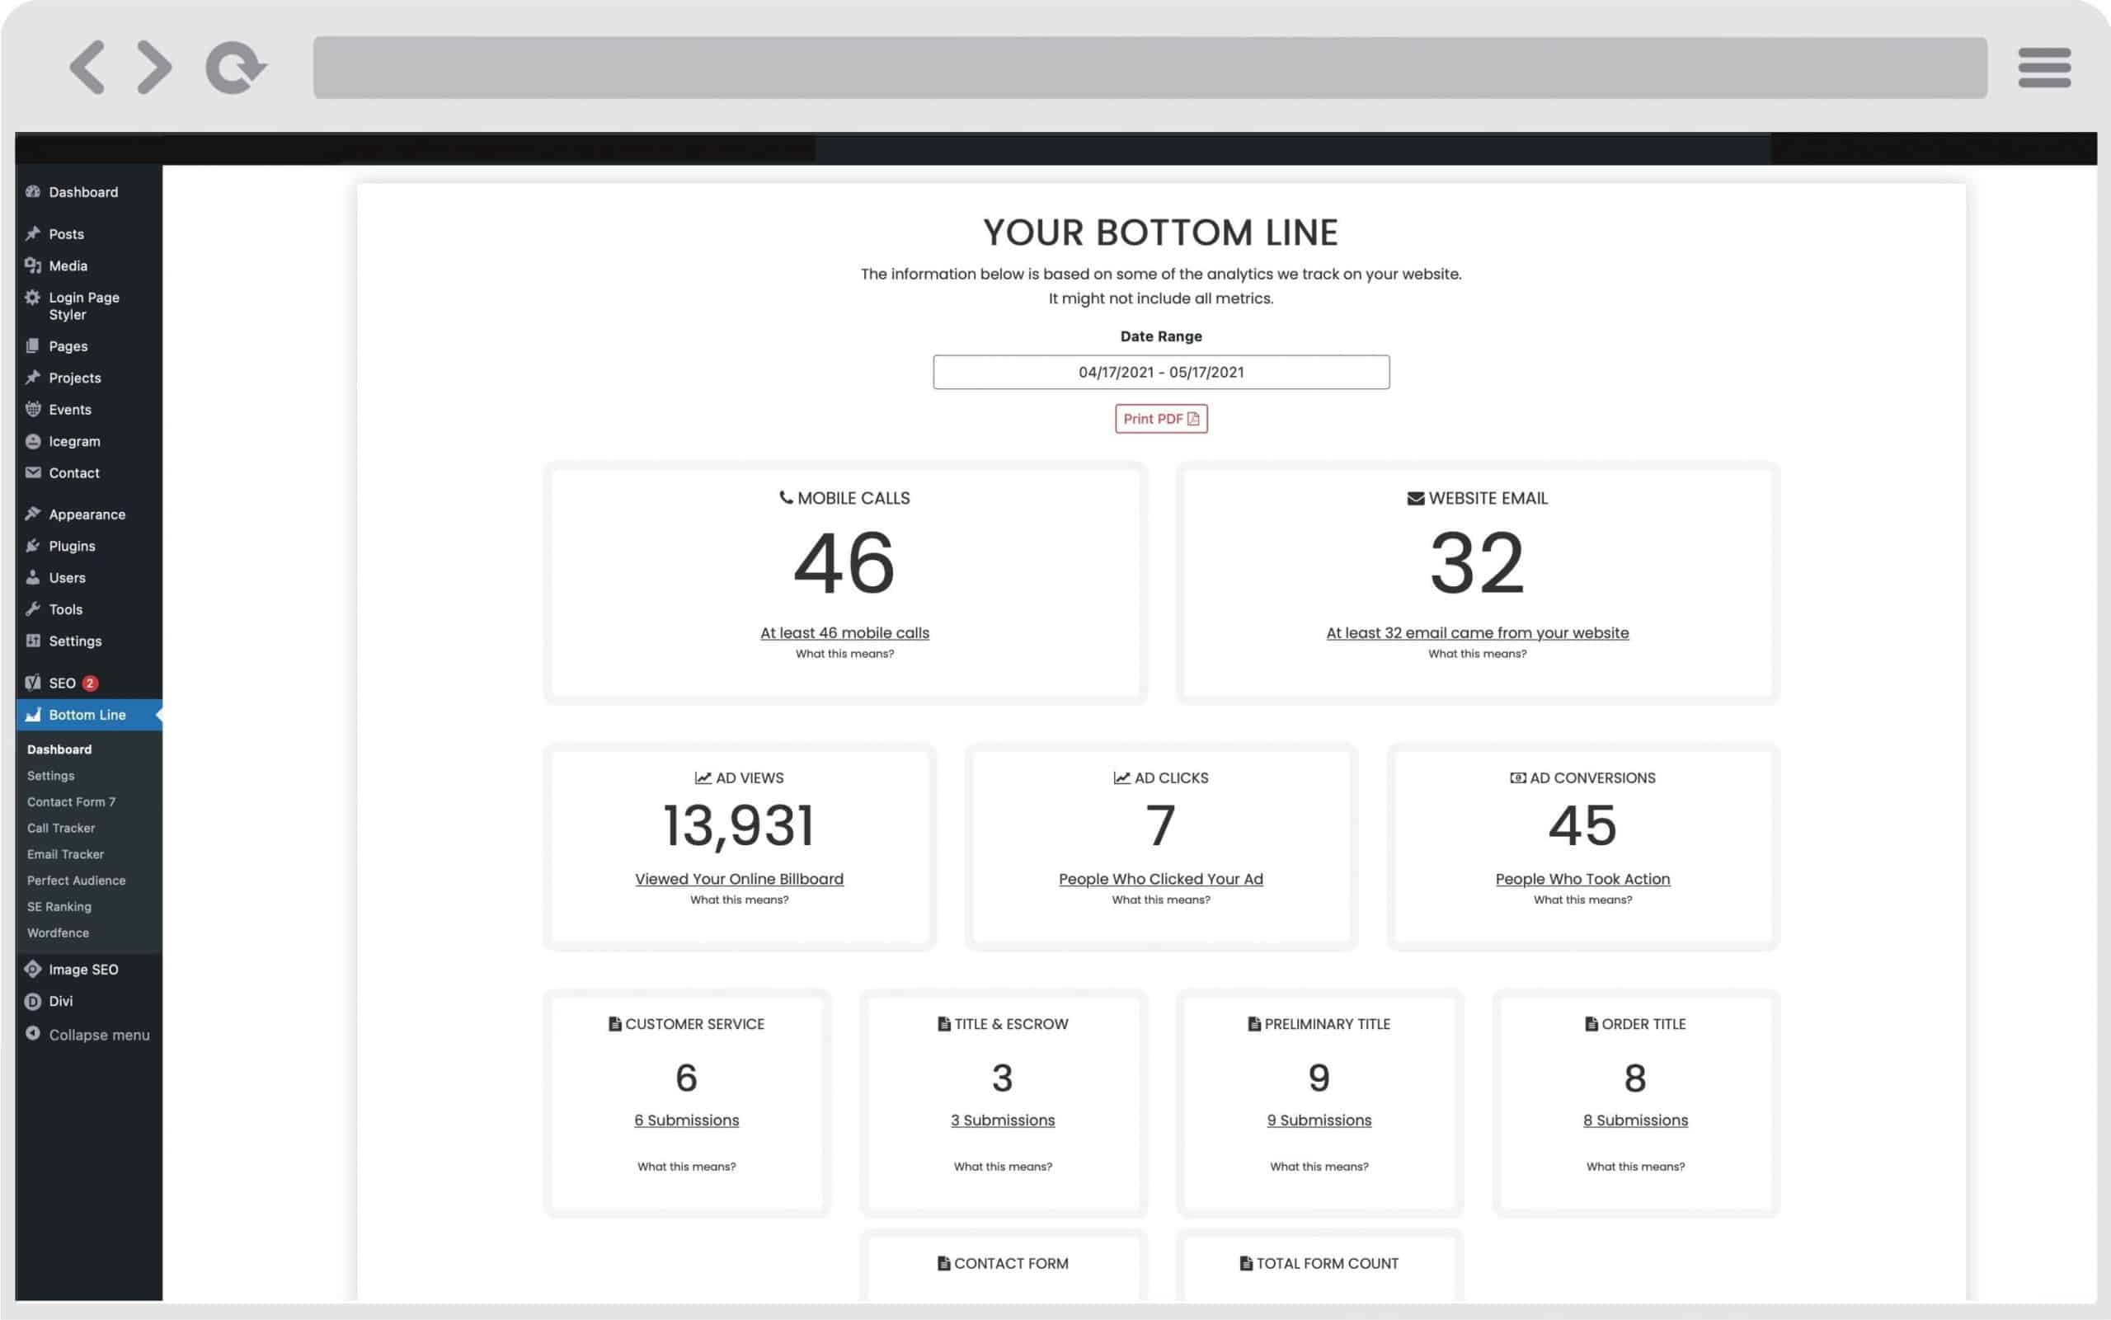Click the Events calendar icon

pyautogui.click(x=33, y=410)
